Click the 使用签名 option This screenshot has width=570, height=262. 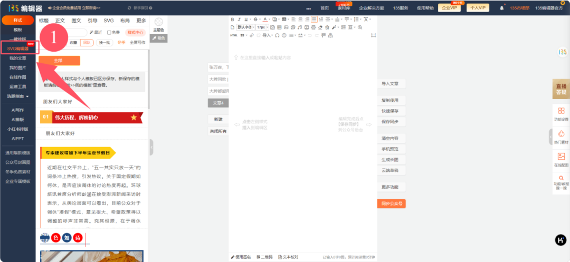click(x=241, y=257)
